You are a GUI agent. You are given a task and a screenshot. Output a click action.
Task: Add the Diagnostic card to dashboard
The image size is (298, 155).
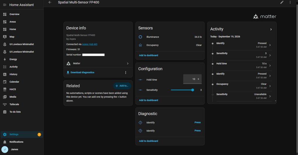point(148,141)
